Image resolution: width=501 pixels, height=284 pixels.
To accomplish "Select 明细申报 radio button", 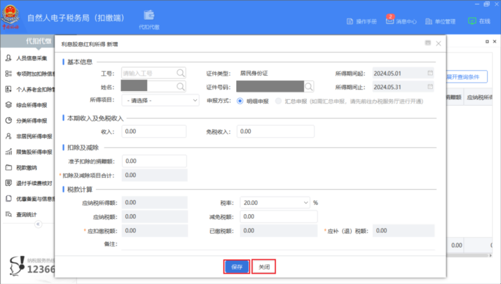I will [240, 100].
